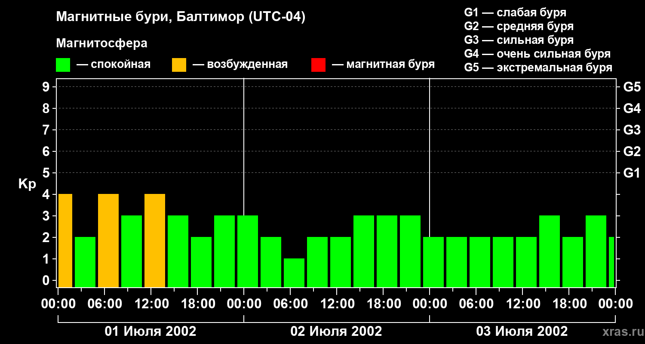Screen dimensions: 645x344
Task: Click the green Kp 2 bar at 12:00 on 03 Июля
Action: (526, 262)
